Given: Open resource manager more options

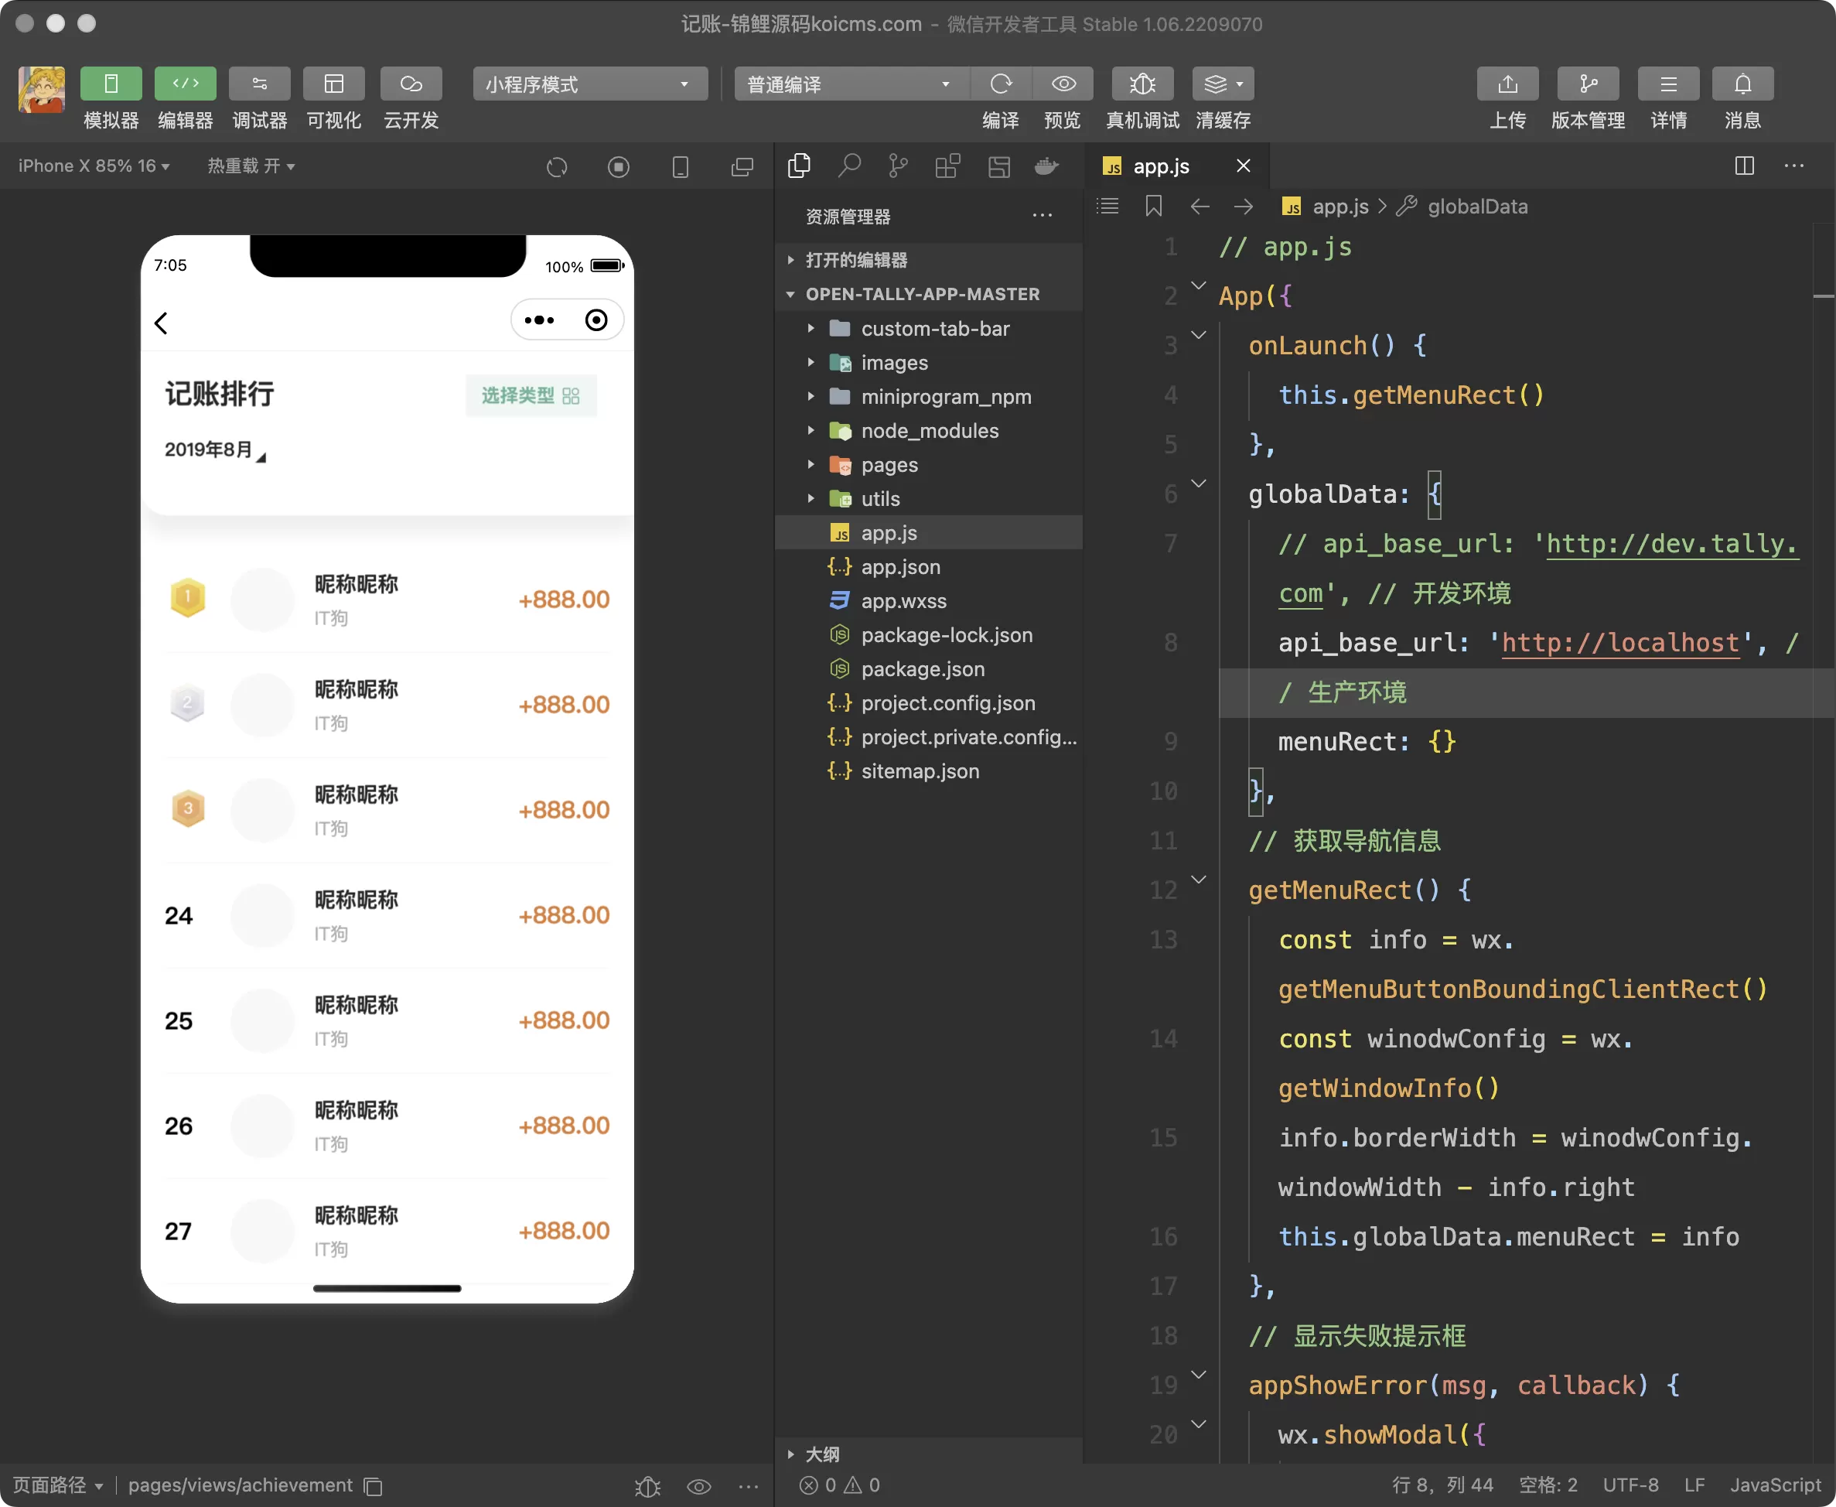Looking at the screenshot, I should pos(1042,216).
